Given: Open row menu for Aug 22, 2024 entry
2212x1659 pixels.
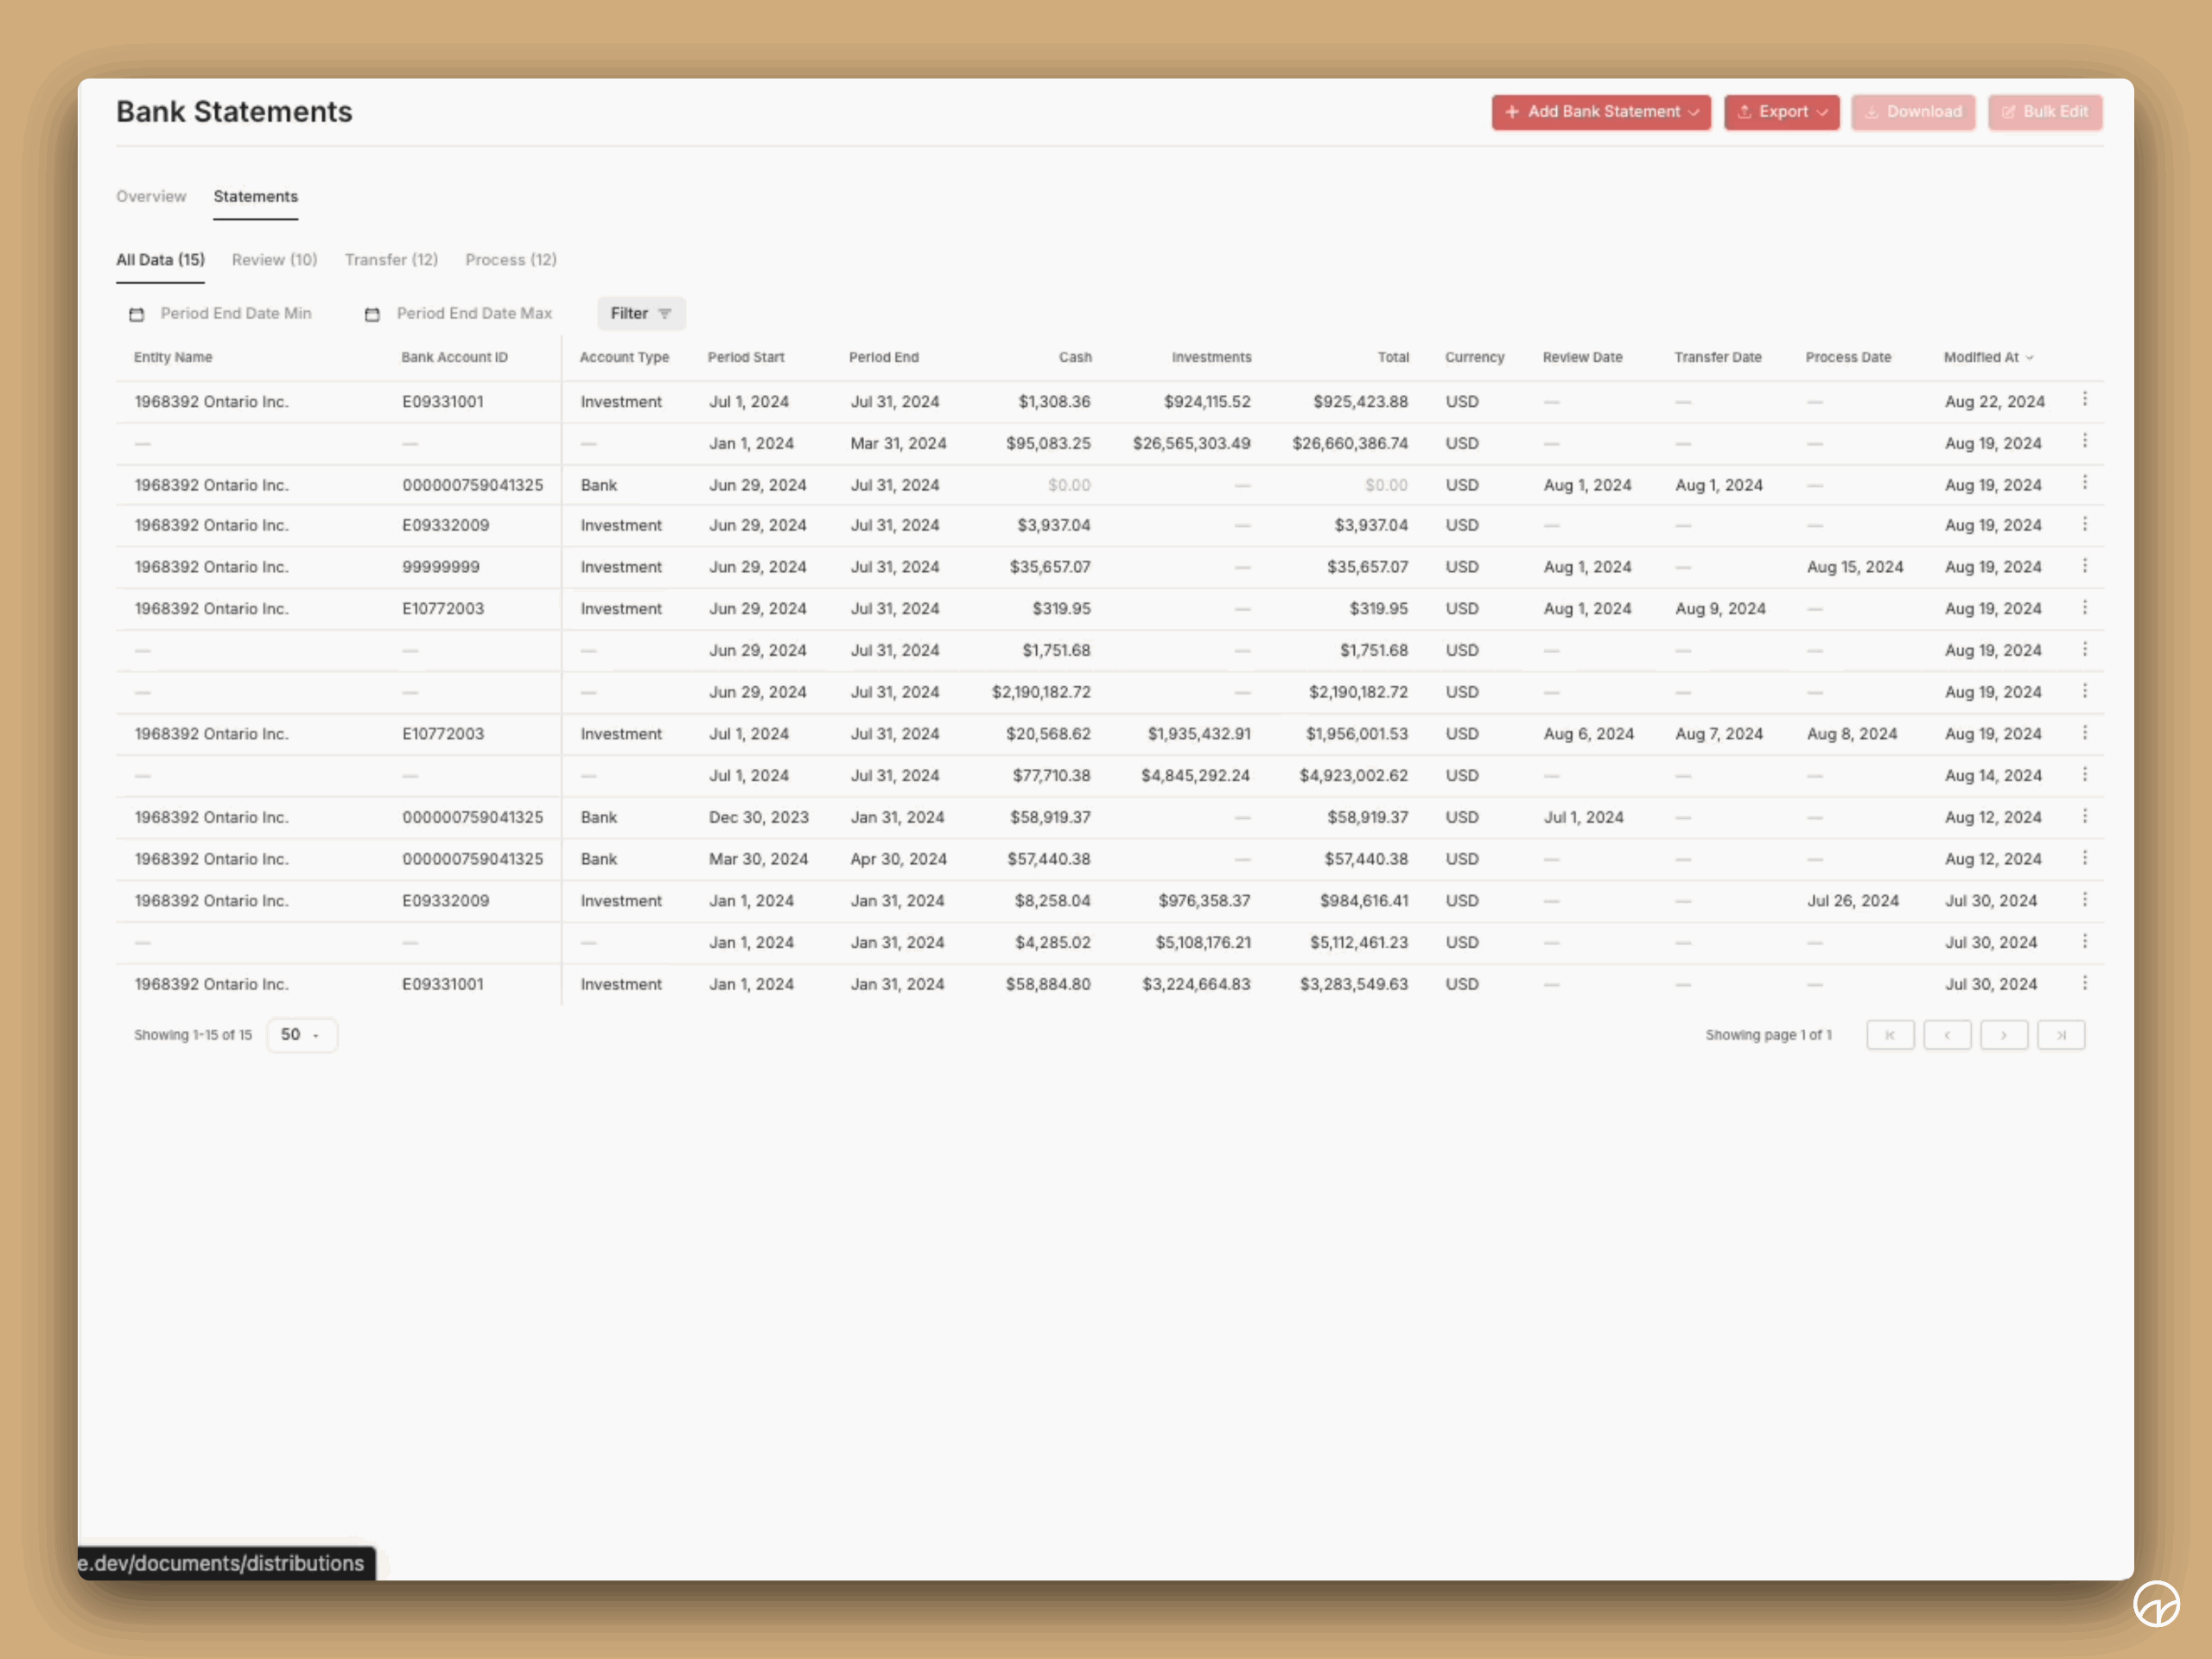Looking at the screenshot, I should click(2085, 400).
